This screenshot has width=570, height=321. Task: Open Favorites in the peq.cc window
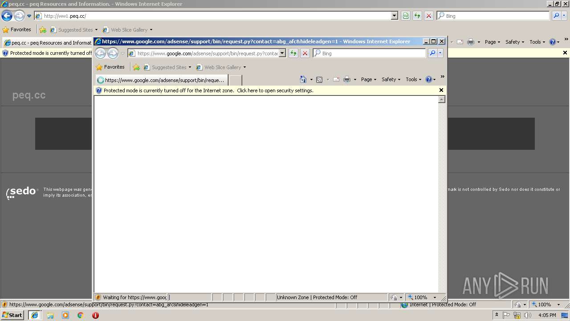click(x=17, y=30)
